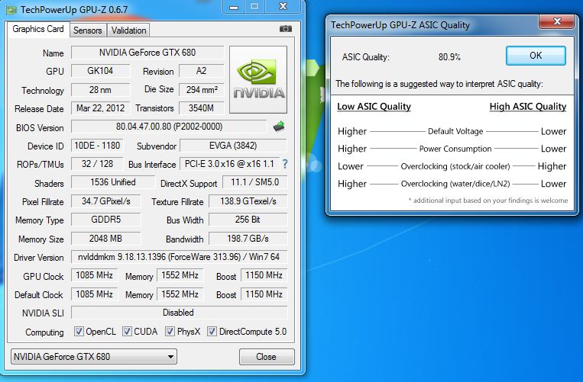Click the Shaders field 1536 Unified
This screenshot has height=382, width=583.
tap(113, 182)
